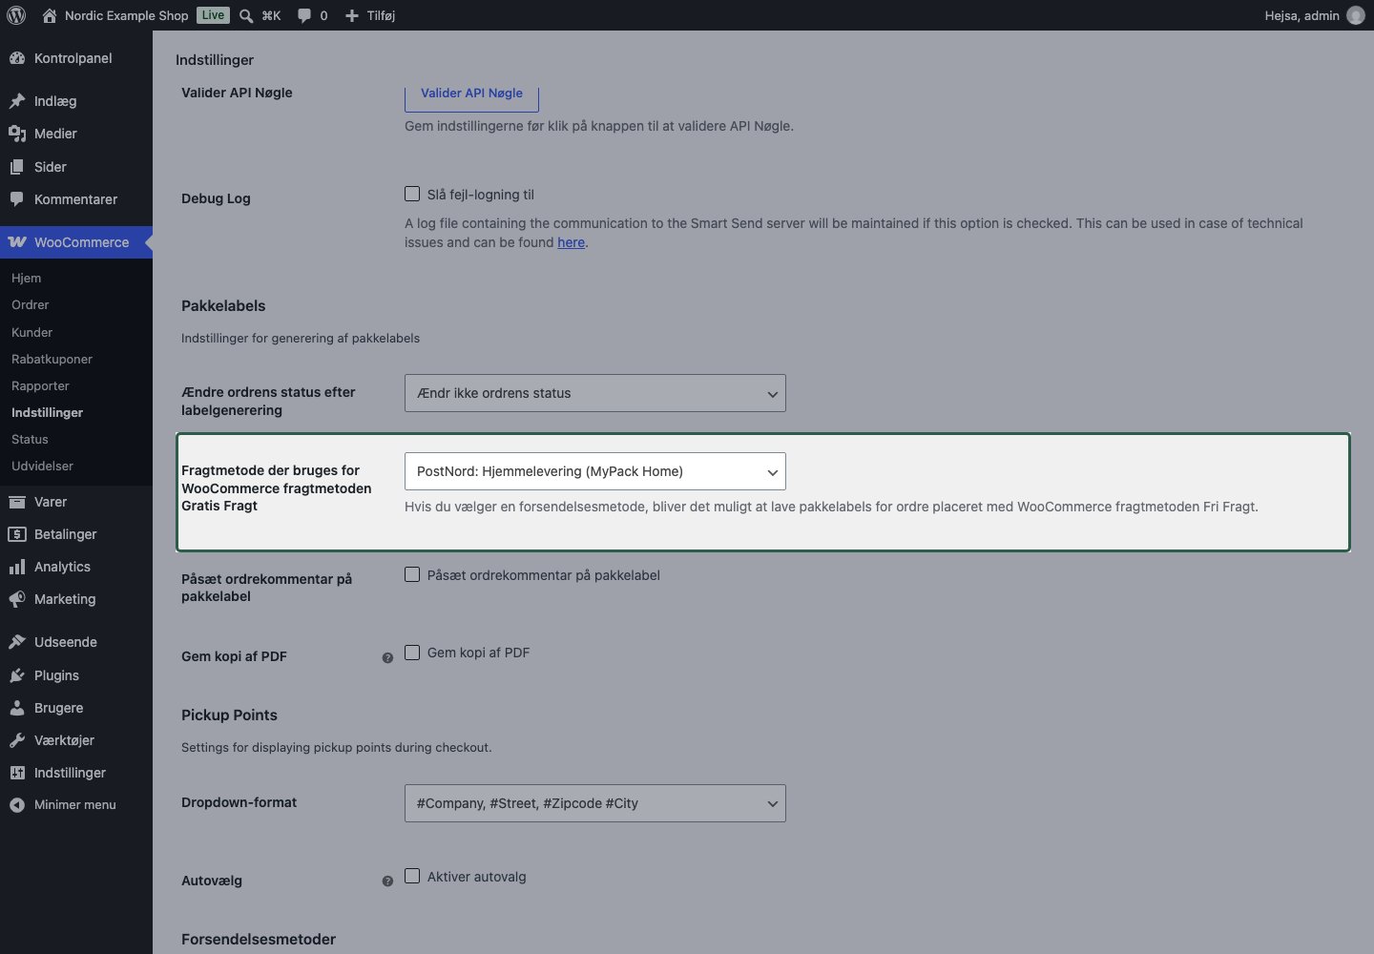Show help tooltip for Autovælg
Viewport: 1374px width, 954px height.
387,881
